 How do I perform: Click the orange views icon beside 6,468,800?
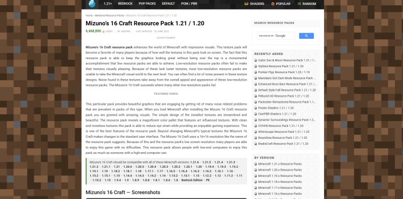tap(103, 32)
